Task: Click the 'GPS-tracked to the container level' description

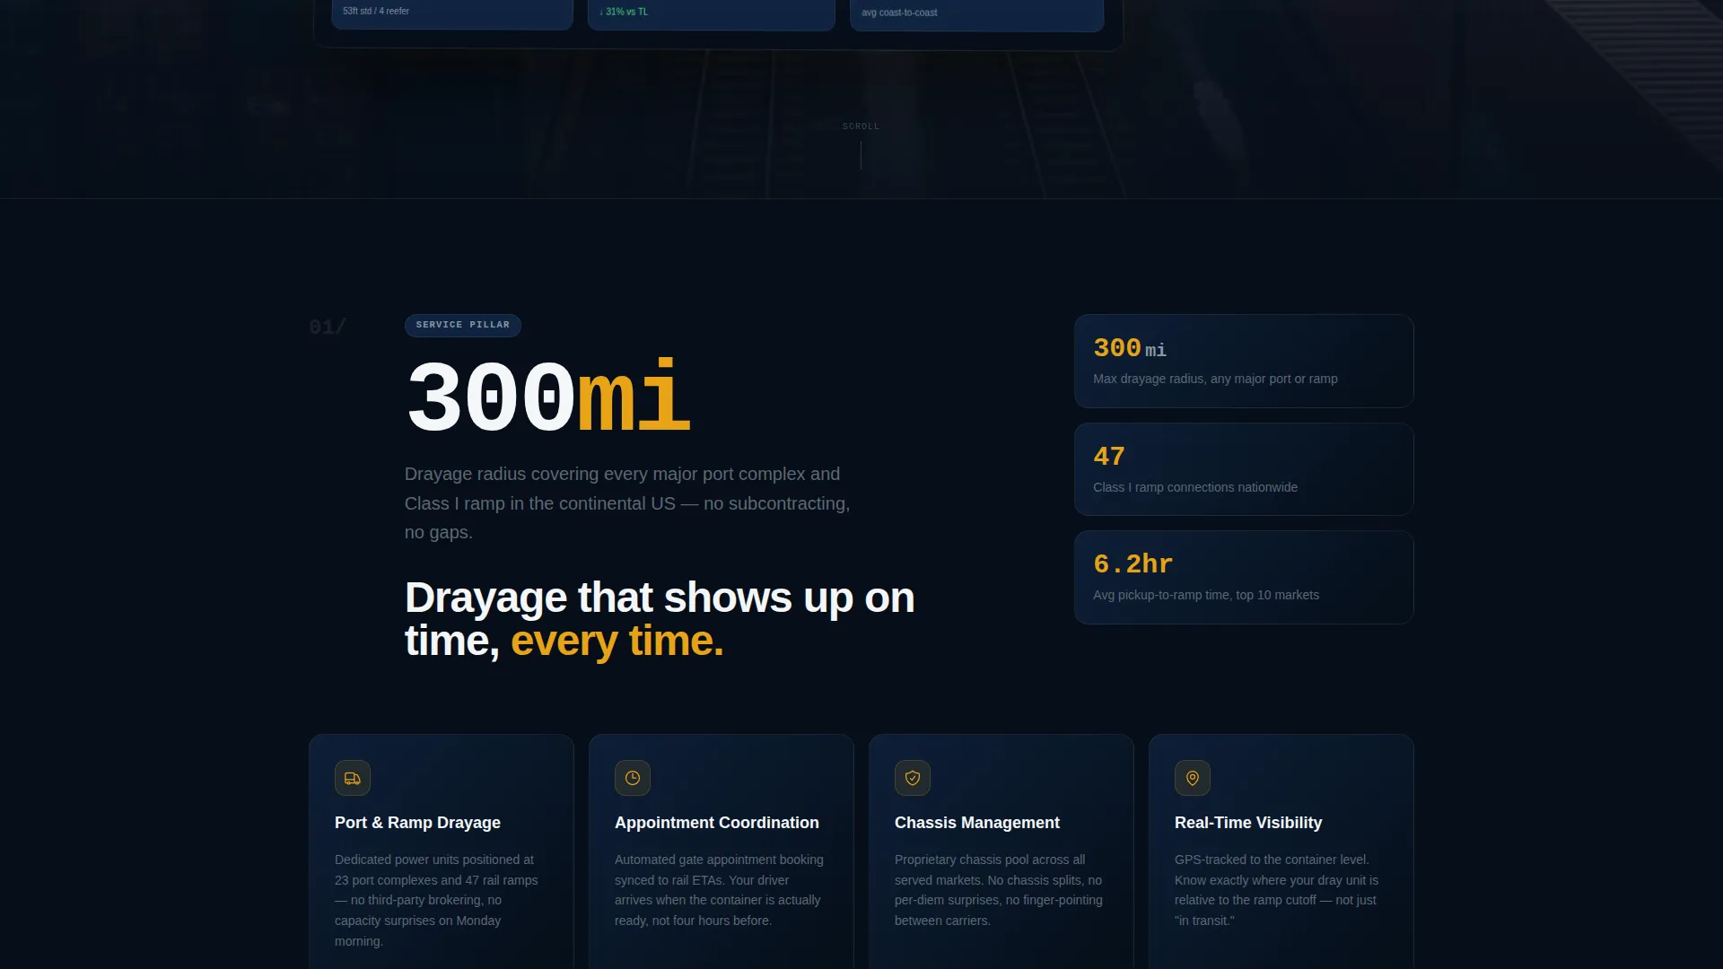Action: tap(1276, 890)
